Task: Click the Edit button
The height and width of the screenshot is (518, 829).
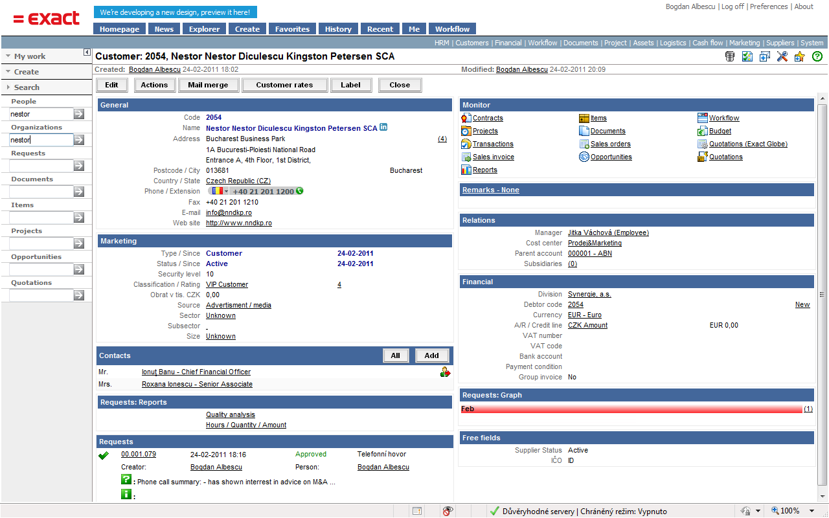Action: 112,85
